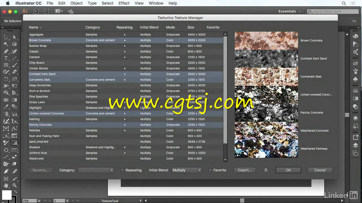Open the Category dropdown
362x203 pixels.
(x=96, y=170)
